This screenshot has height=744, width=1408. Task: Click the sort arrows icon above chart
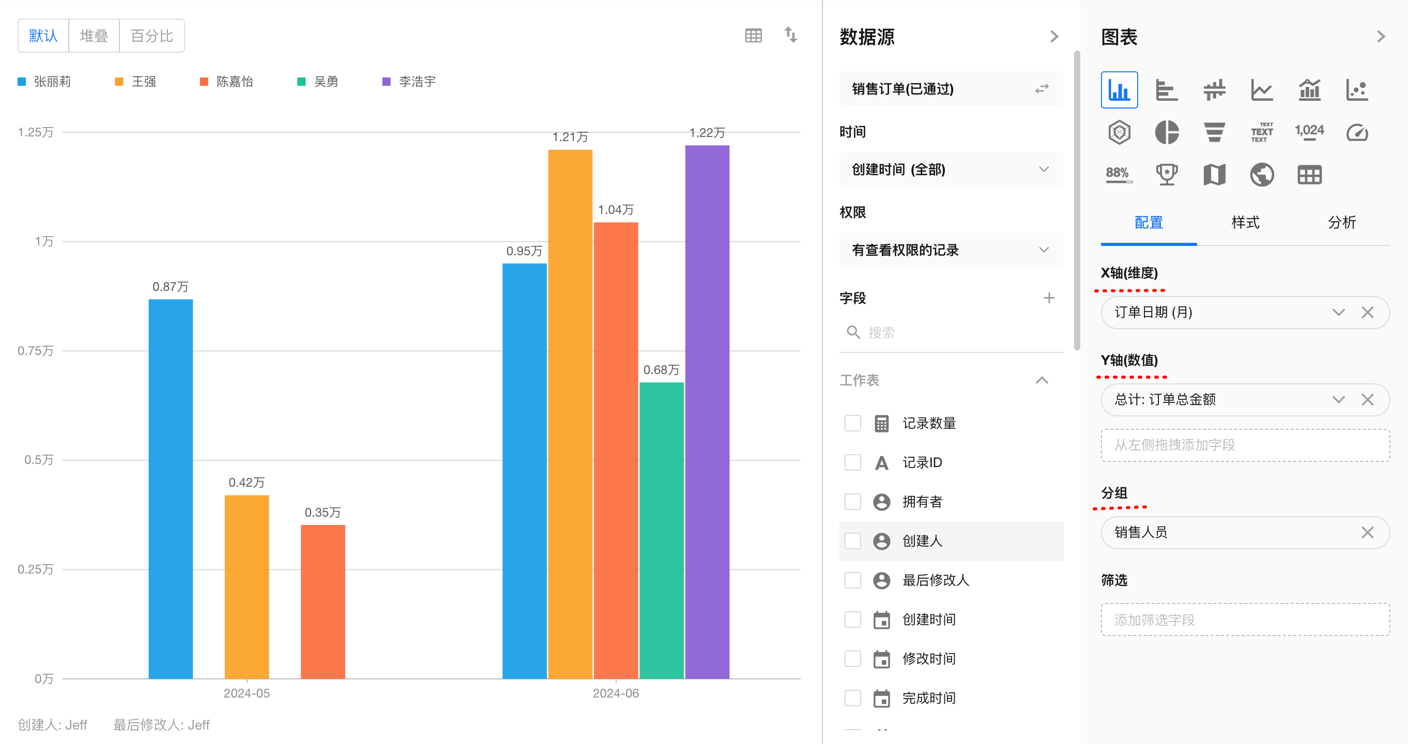point(790,35)
